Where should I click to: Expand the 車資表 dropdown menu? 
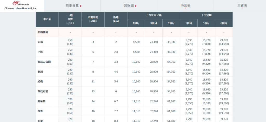click(242, 5)
